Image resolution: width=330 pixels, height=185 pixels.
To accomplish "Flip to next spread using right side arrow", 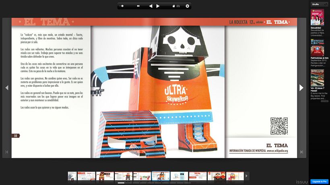I will [x=301, y=87].
